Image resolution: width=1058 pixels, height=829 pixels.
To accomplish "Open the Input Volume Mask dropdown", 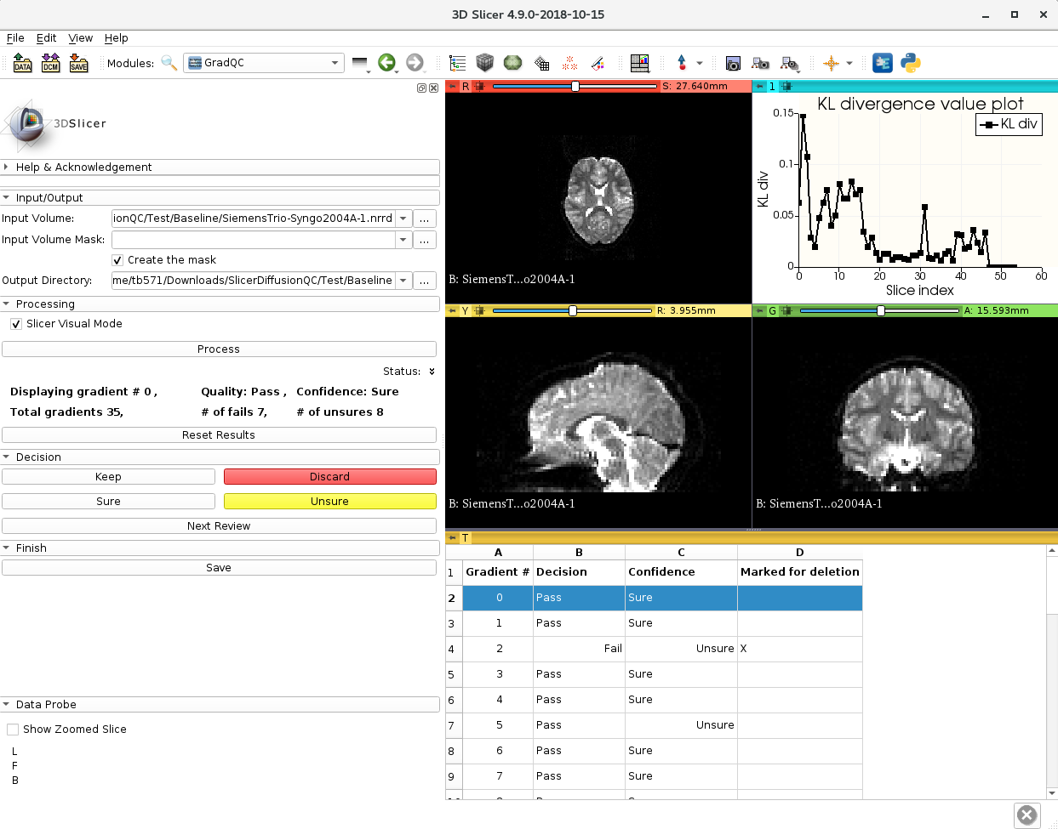I will click(x=403, y=240).
